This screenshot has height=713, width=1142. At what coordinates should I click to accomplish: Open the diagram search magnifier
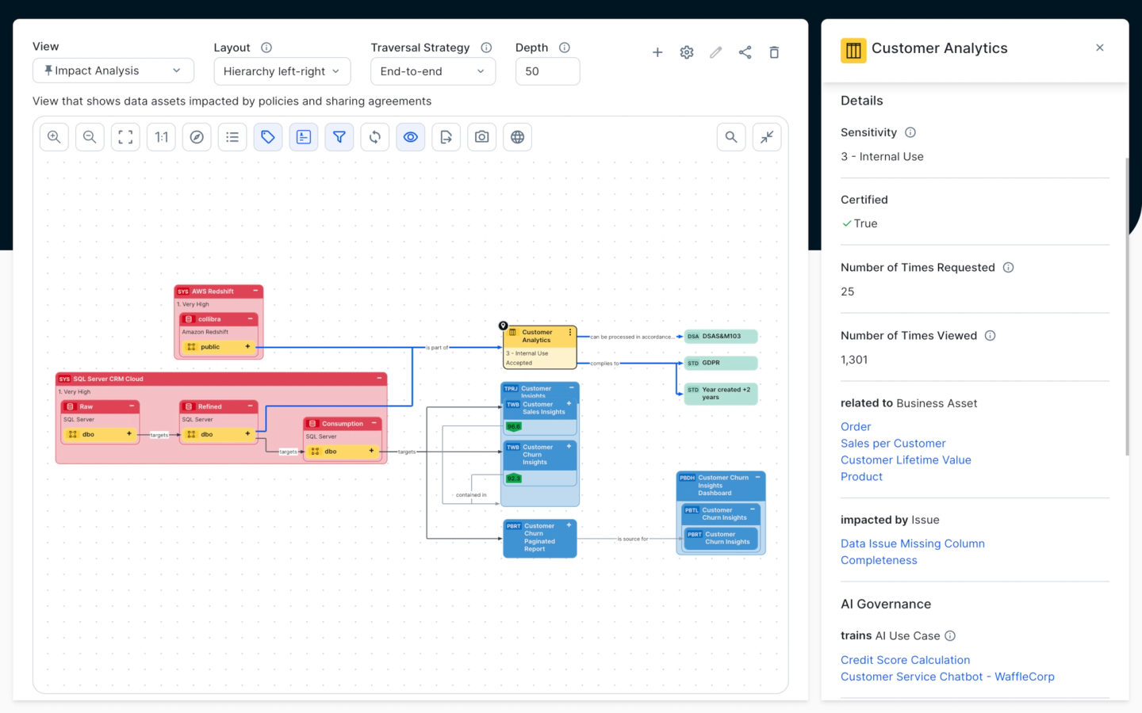coord(731,137)
